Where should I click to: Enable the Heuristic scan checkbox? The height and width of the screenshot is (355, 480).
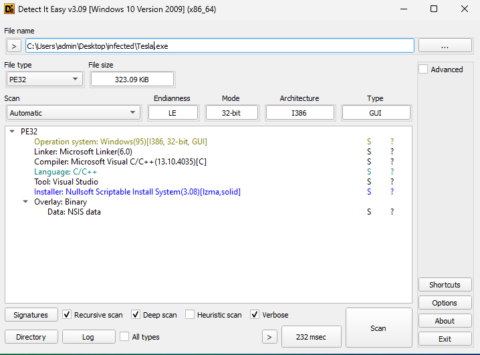pyautogui.click(x=191, y=315)
